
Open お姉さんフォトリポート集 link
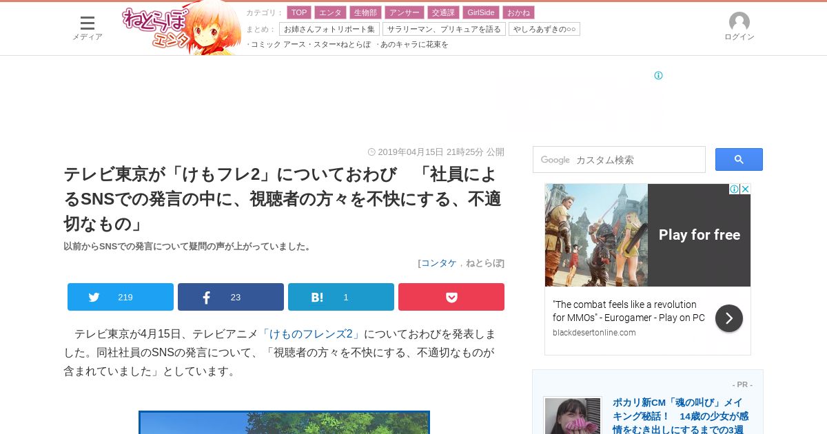pos(329,29)
